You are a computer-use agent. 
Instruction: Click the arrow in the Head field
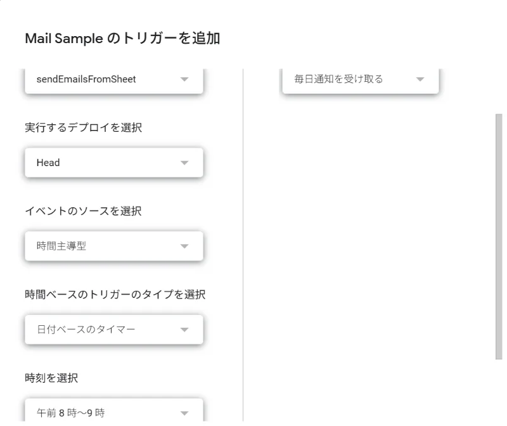point(184,163)
